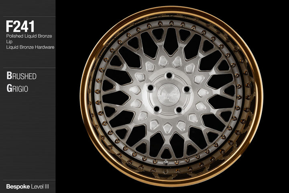The height and width of the screenshot is (193, 289).
Task: Select the Brushed finish label
Action: point(21,76)
